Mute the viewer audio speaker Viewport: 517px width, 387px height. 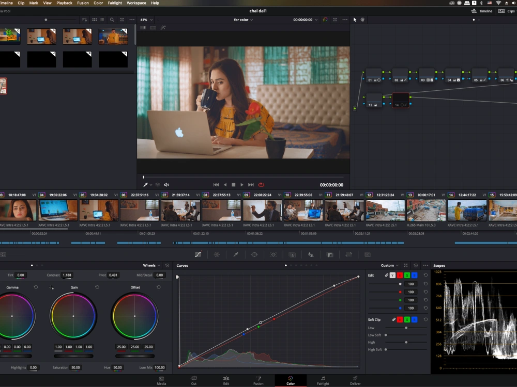[166, 185]
